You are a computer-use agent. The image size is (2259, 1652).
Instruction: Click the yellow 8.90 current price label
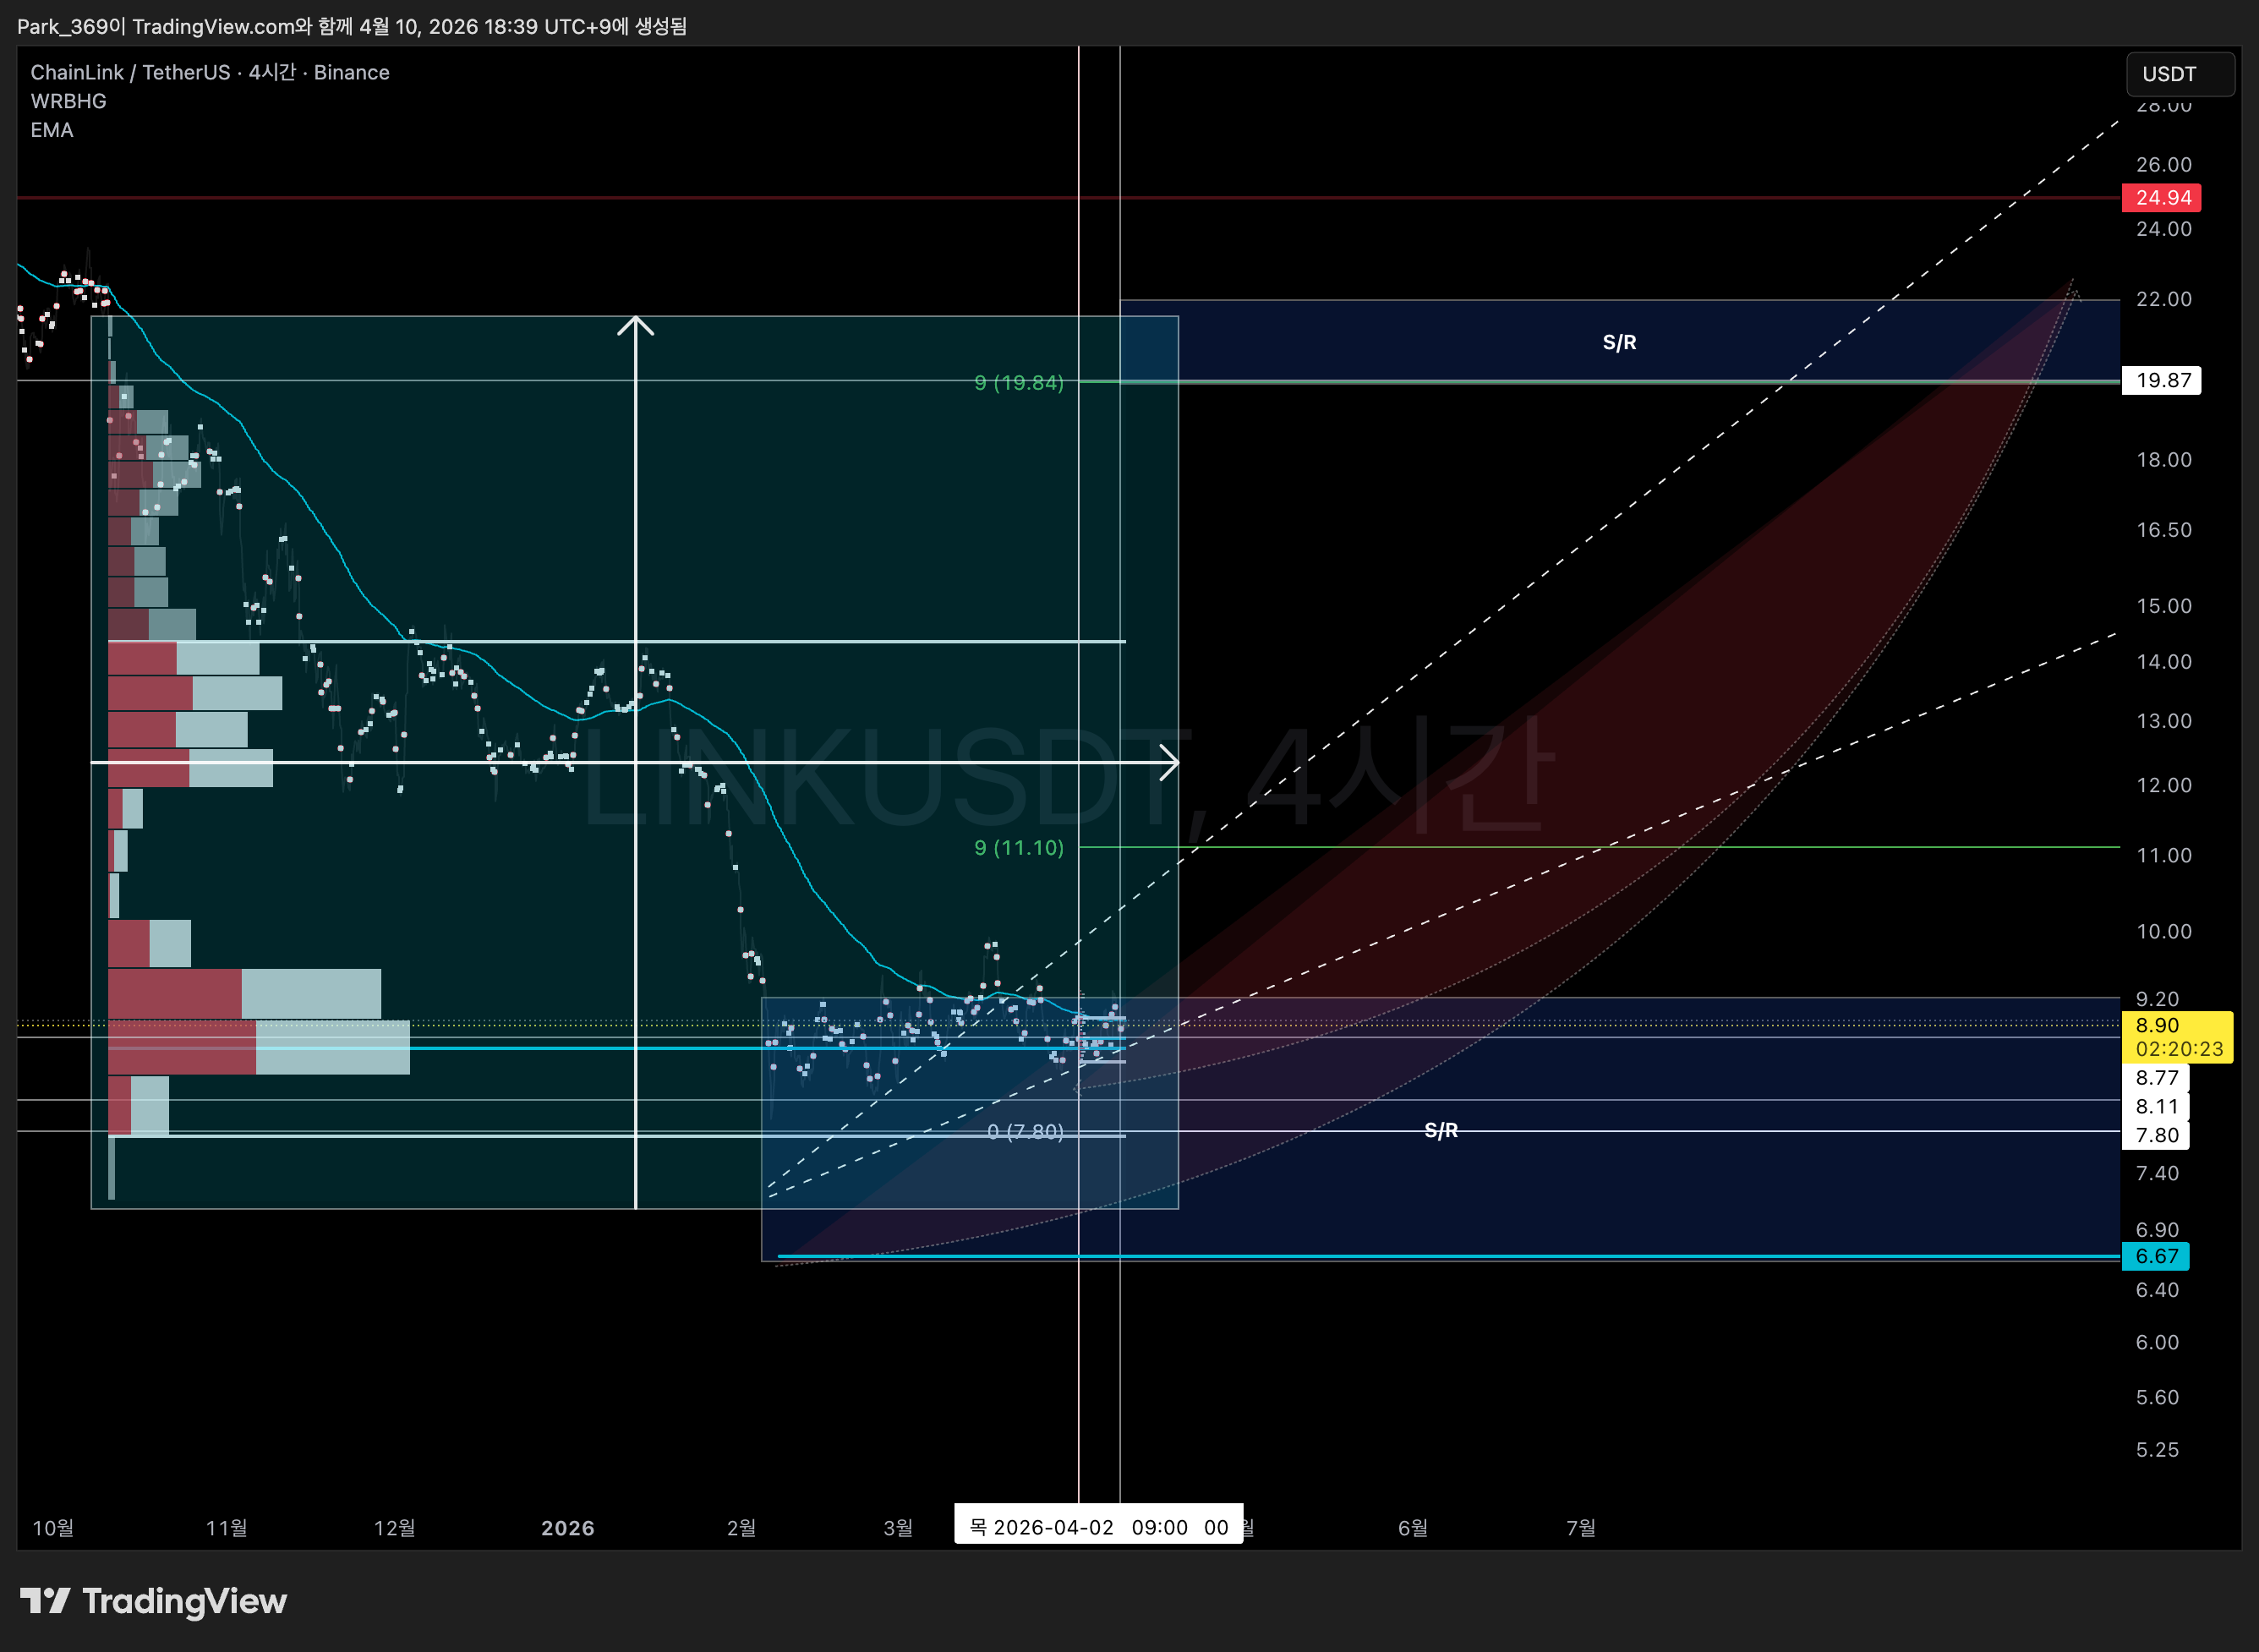[x=2157, y=1025]
